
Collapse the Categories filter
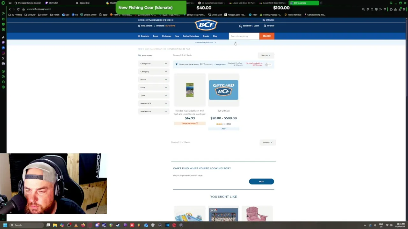click(154, 64)
